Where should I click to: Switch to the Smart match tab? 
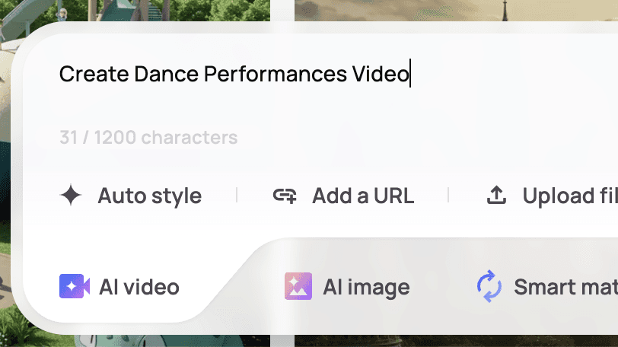click(x=547, y=287)
